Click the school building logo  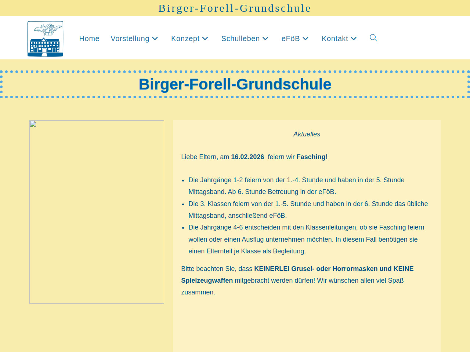(45, 39)
